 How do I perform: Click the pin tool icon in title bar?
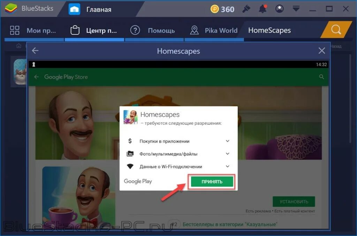246,9
